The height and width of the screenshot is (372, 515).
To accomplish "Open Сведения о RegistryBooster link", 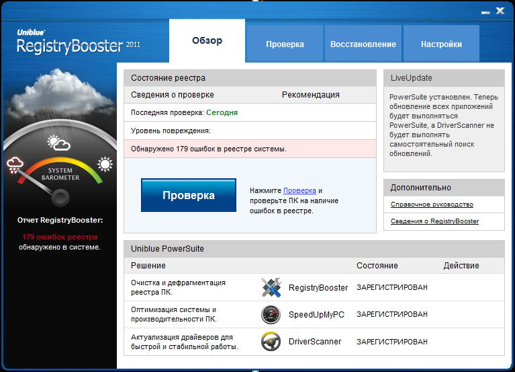I will point(434,221).
